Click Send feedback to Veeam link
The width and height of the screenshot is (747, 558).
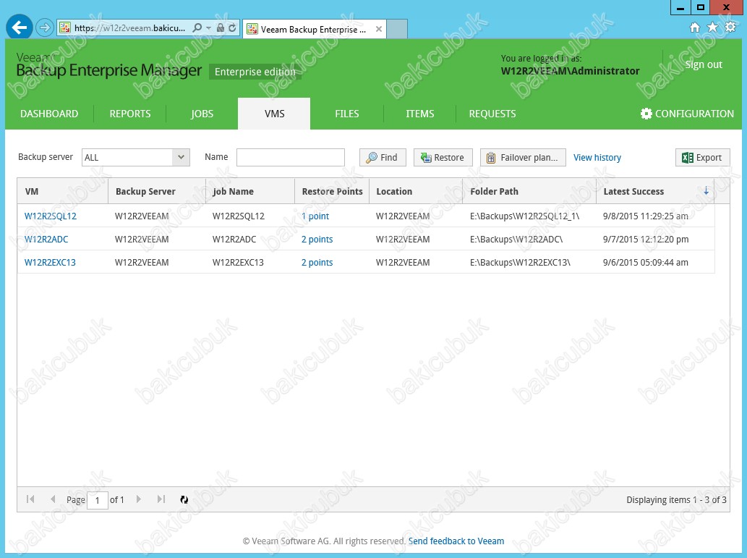[x=456, y=541]
